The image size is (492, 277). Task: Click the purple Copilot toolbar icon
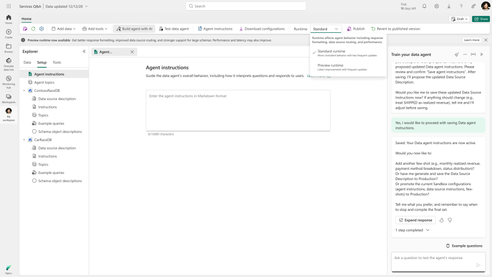[x=25, y=28]
